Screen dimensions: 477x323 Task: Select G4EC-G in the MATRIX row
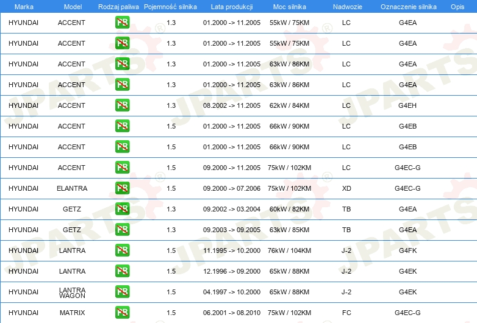(407, 313)
